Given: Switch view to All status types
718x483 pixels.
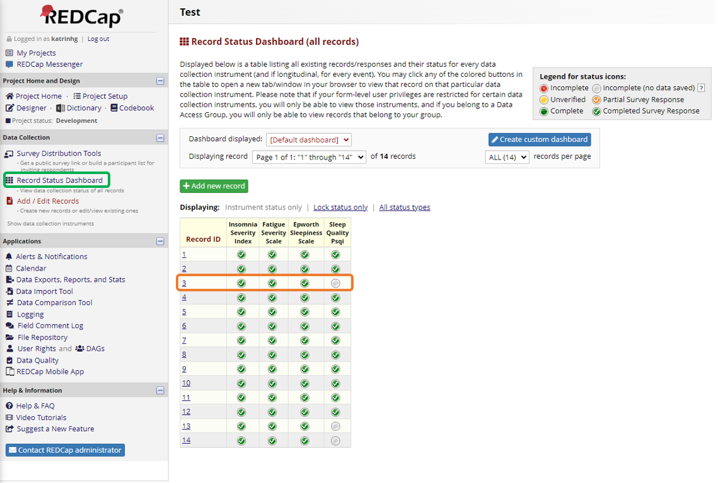Looking at the screenshot, I should click(x=405, y=207).
